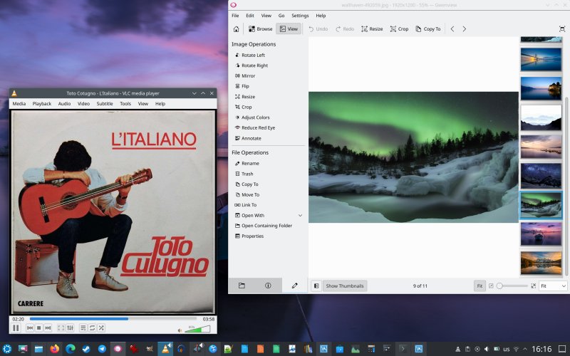570x356 pixels.
Task: Go to next image arrow
Action: pyautogui.click(x=465, y=29)
